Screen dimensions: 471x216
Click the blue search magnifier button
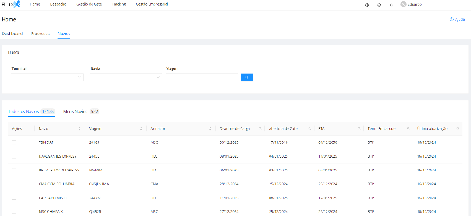click(x=247, y=77)
